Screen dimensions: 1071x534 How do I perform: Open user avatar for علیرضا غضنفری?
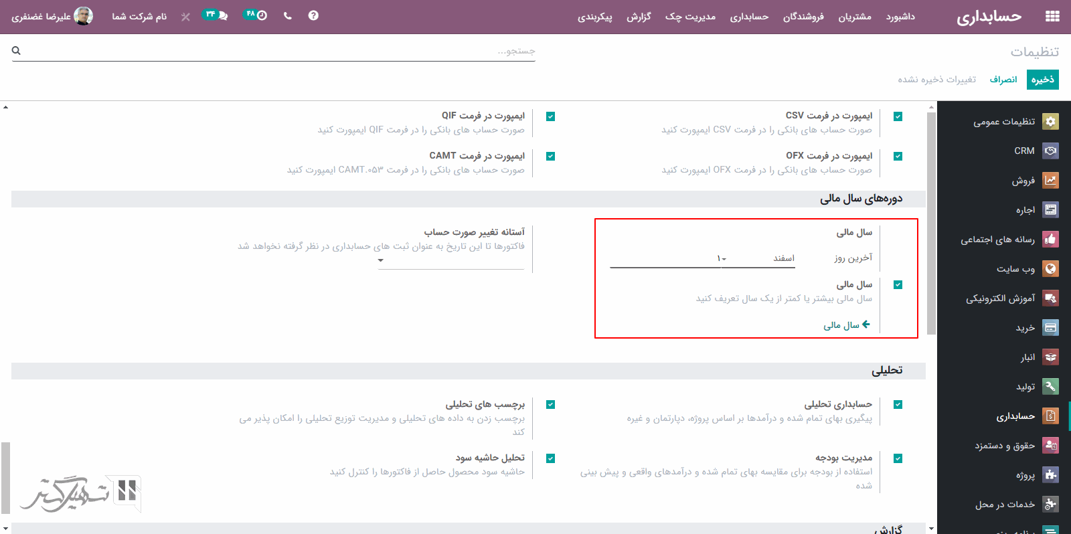coord(83,16)
